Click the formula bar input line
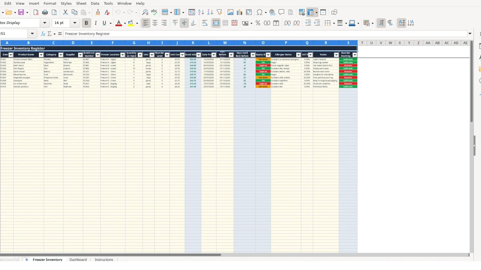 265,34
